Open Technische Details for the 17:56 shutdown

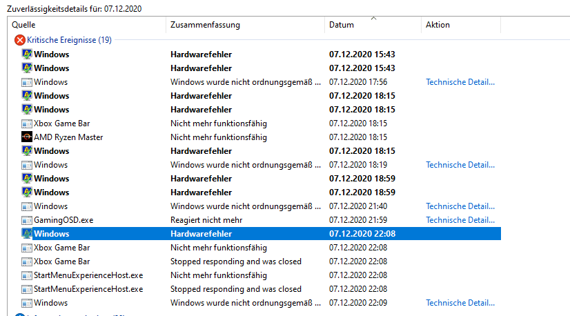(460, 82)
